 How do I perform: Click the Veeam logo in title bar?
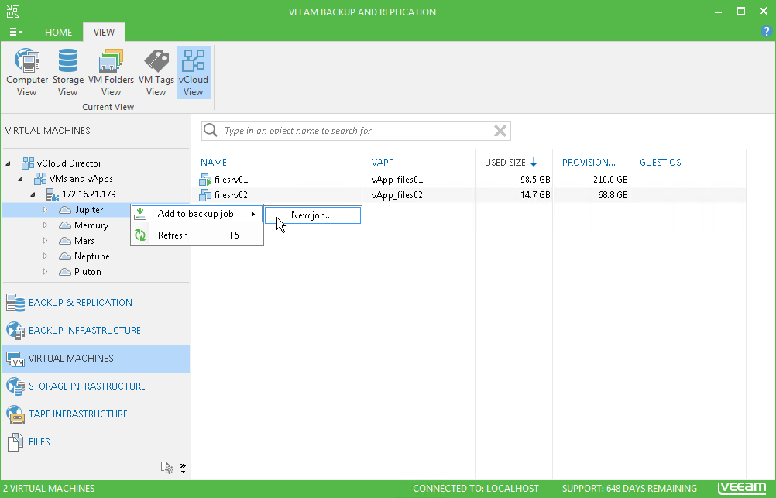click(x=13, y=12)
